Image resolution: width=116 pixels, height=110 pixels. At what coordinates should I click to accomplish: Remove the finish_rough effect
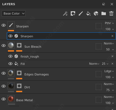coord(112,56)
